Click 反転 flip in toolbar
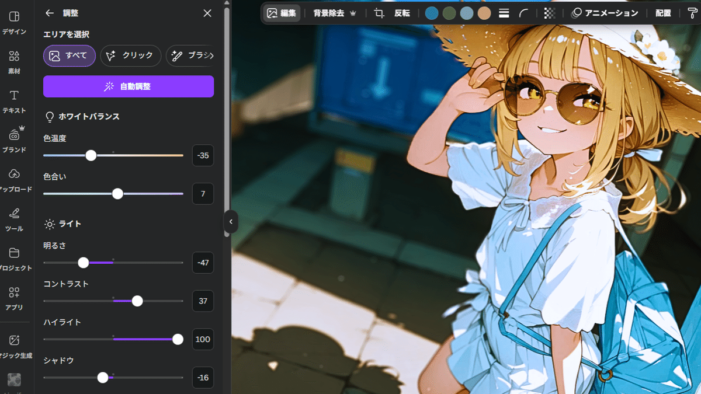The image size is (701, 394). pyautogui.click(x=402, y=13)
